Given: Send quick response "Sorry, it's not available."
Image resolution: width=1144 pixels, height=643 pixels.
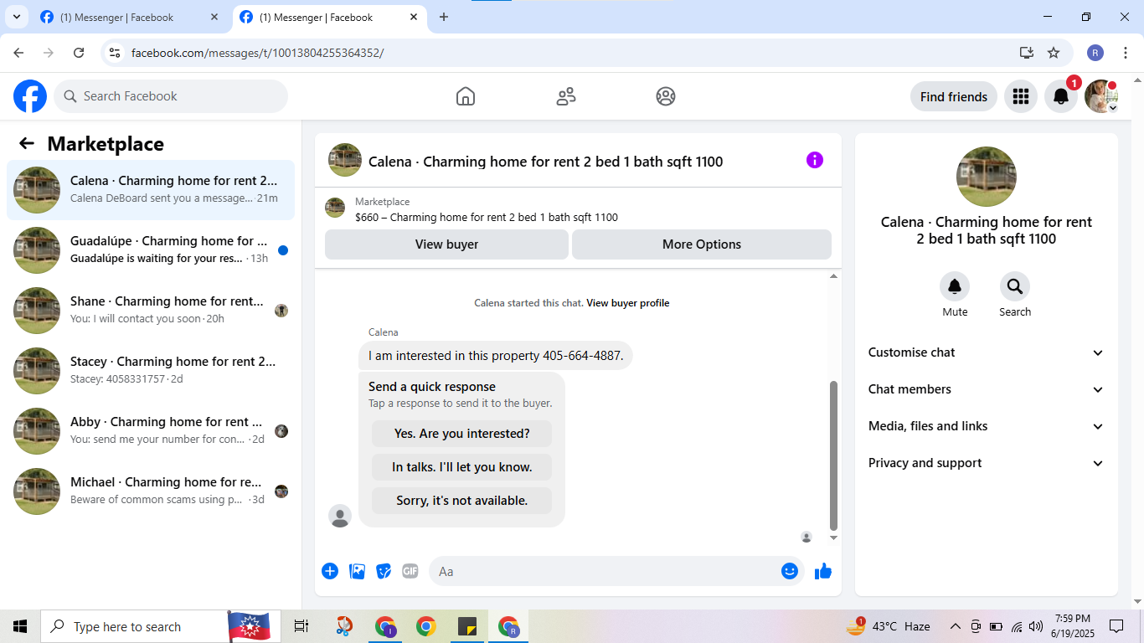Looking at the screenshot, I should 462,501.
